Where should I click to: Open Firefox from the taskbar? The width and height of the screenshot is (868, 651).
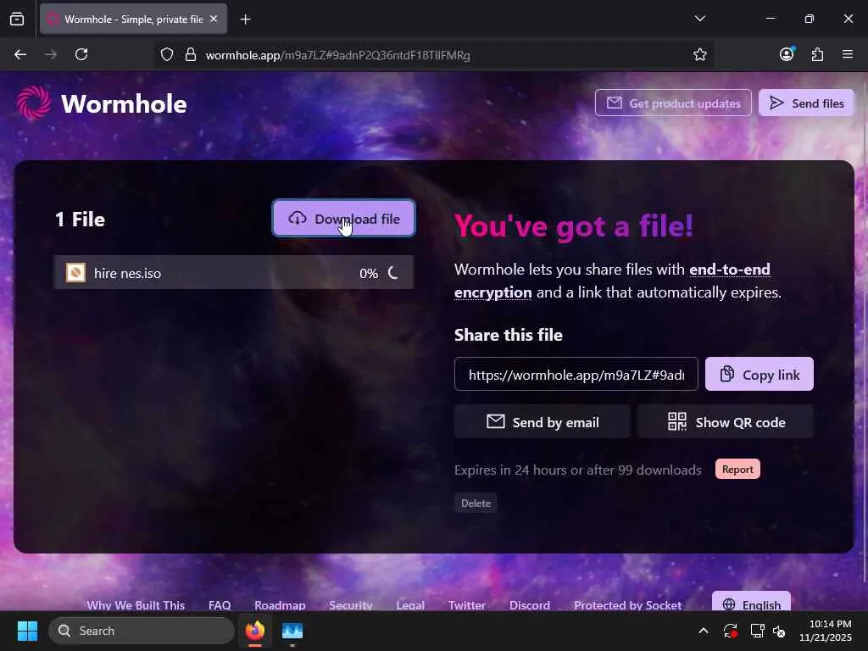(254, 631)
